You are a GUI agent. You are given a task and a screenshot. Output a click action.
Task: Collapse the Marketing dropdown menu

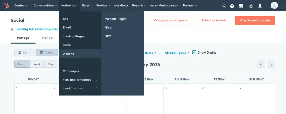tap(70, 6)
